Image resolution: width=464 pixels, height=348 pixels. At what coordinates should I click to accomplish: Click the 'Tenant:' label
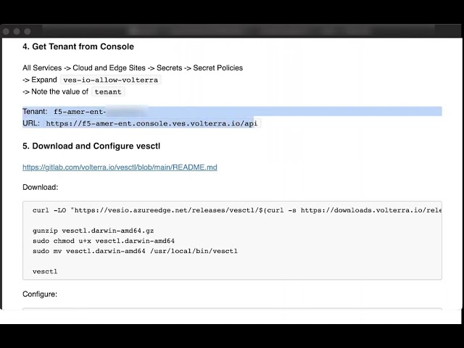pyautogui.click(x=35, y=112)
